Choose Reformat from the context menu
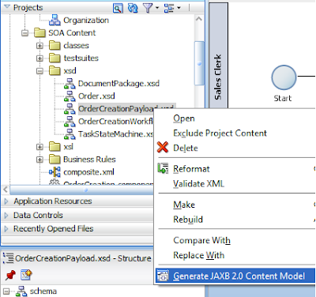316x297 pixels. 191,169
